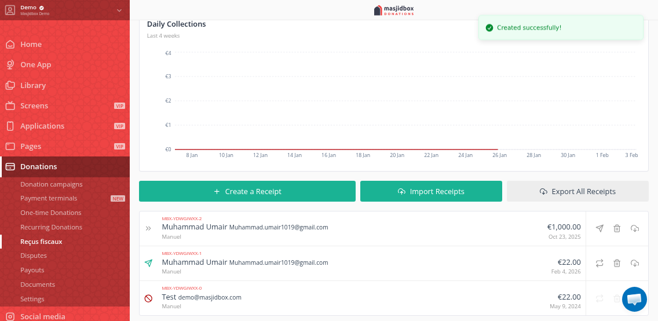Expand the Demo account dropdown chevron

(119, 10)
